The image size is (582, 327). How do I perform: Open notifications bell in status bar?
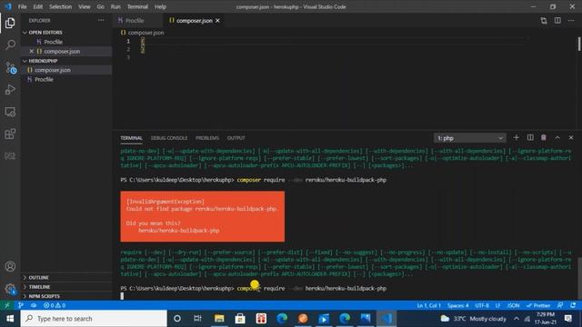[573, 305]
